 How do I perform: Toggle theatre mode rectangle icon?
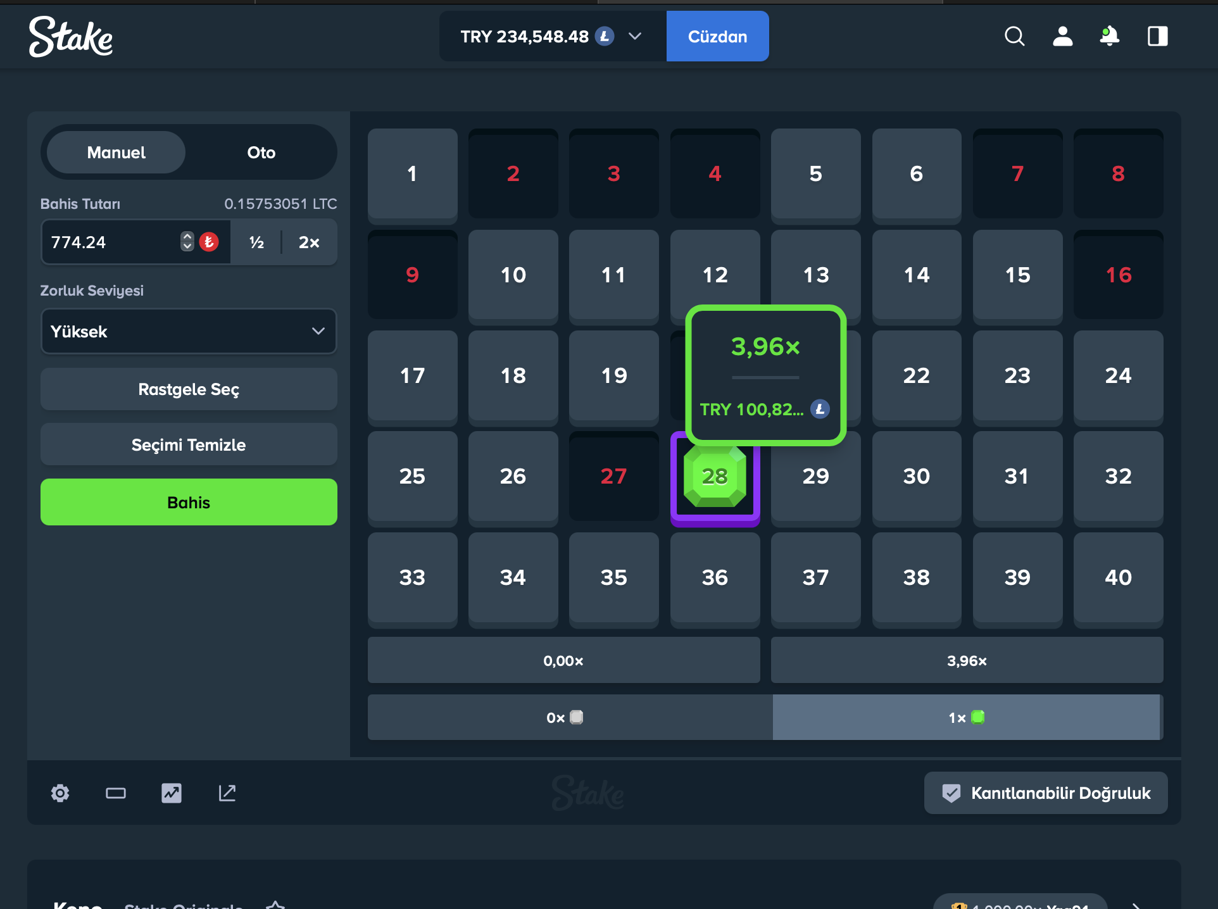point(116,793)
